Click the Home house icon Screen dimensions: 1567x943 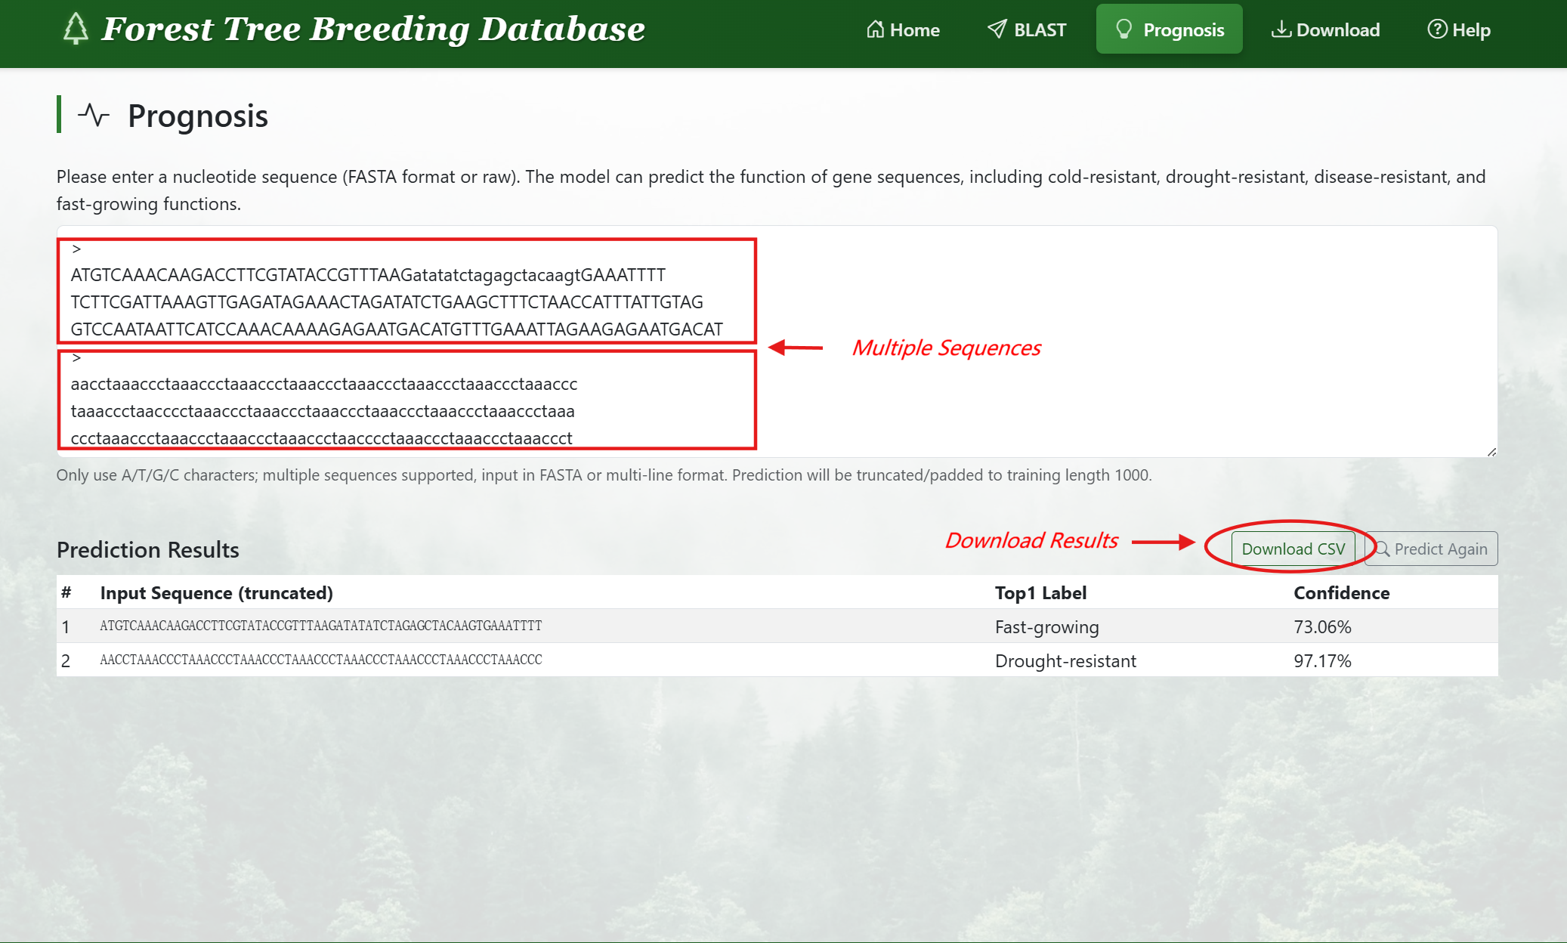click(875, 29)
